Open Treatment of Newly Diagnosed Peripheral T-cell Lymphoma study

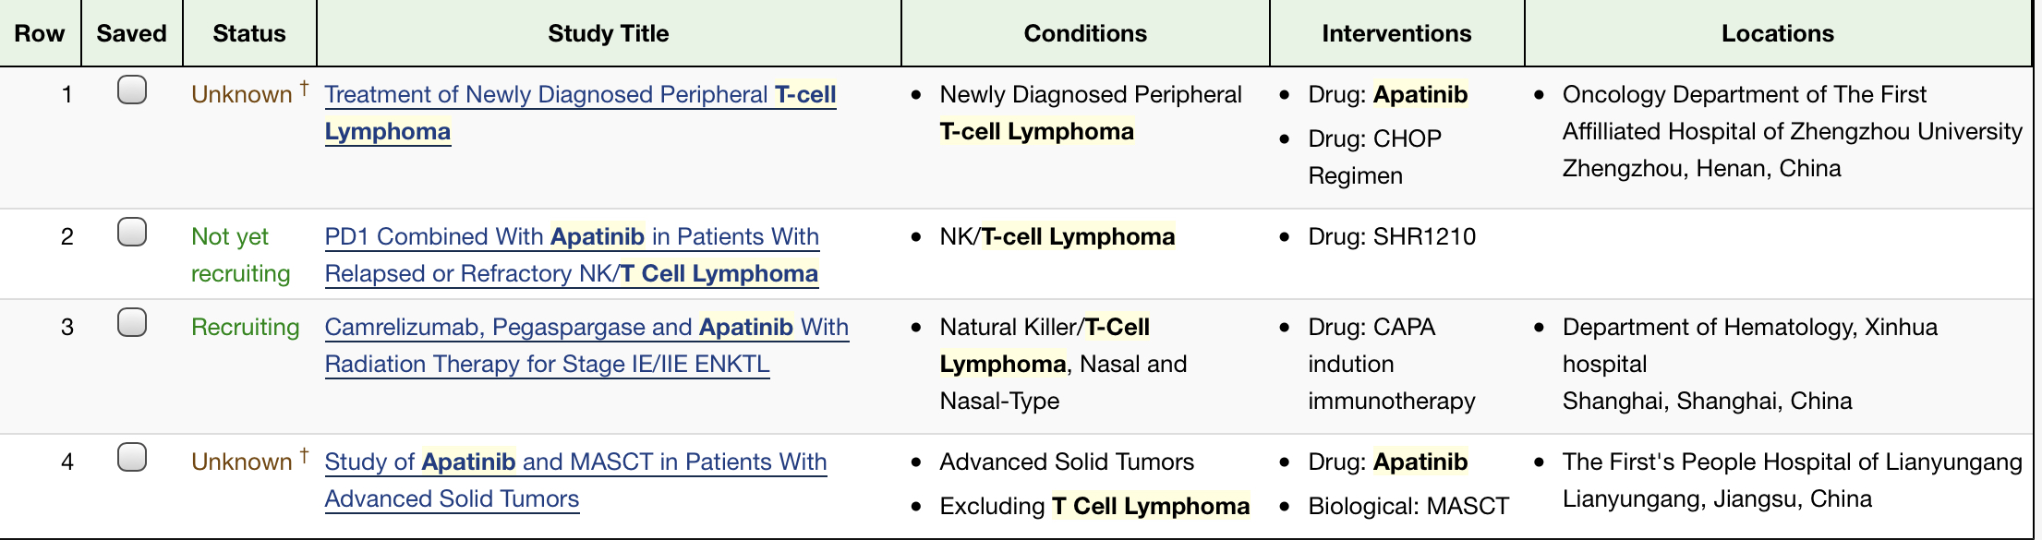click(x=580, y=113)
